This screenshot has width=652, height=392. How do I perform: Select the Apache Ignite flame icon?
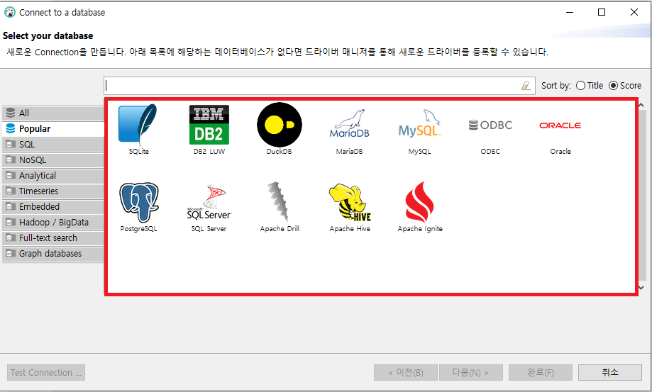419,202
